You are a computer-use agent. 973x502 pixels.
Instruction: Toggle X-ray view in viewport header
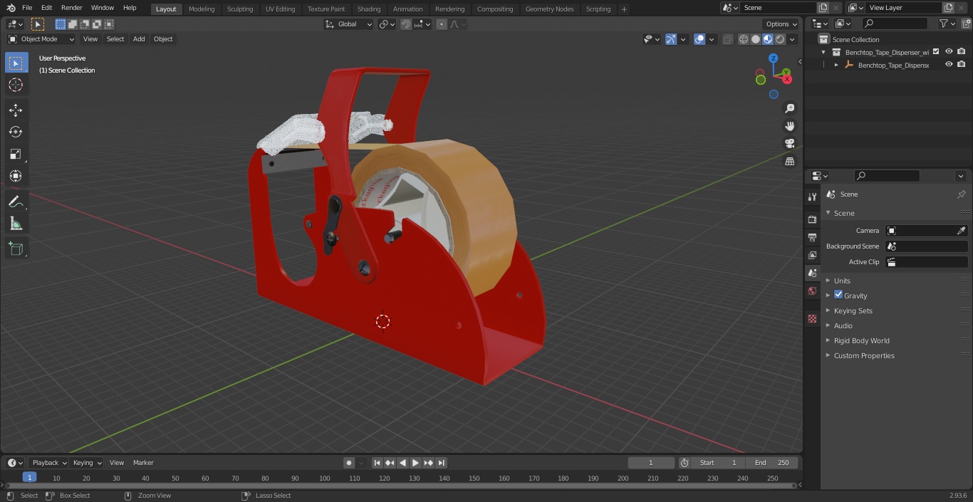click(x=727, y=39)
